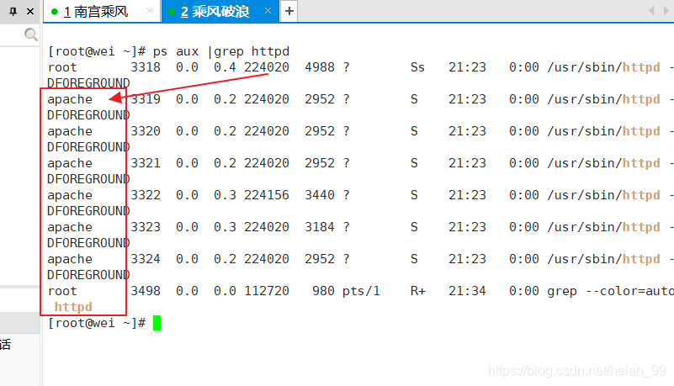Click PID 3321 in the terminal output

[x=146, y=163]
